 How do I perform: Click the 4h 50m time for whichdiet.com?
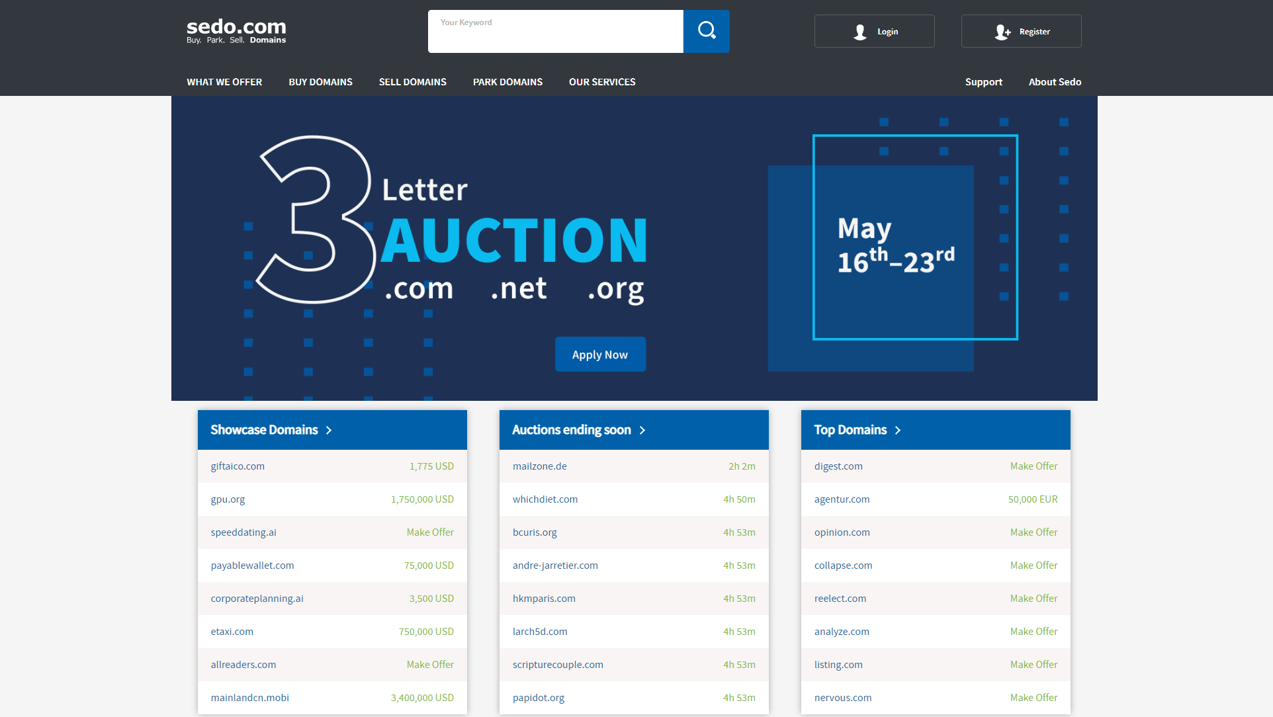[x=739, y=499]
